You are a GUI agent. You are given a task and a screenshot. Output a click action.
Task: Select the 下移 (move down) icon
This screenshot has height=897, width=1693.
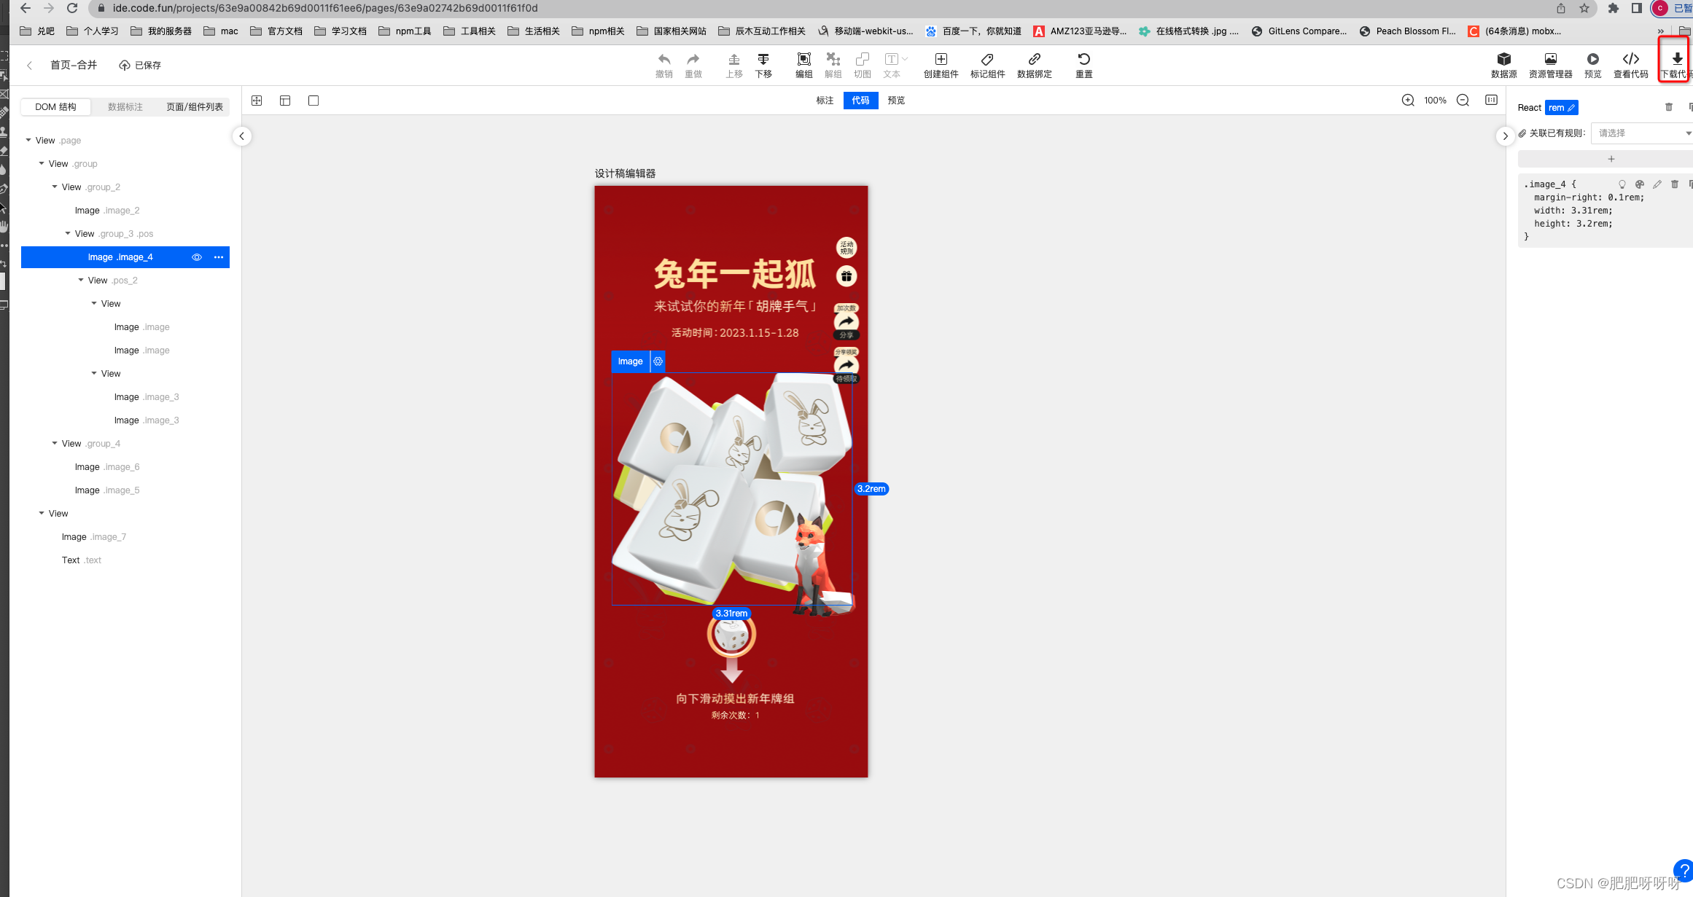[x=763, y=64]
